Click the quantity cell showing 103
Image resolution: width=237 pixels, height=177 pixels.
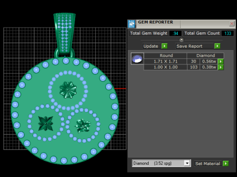pos(194,67)
